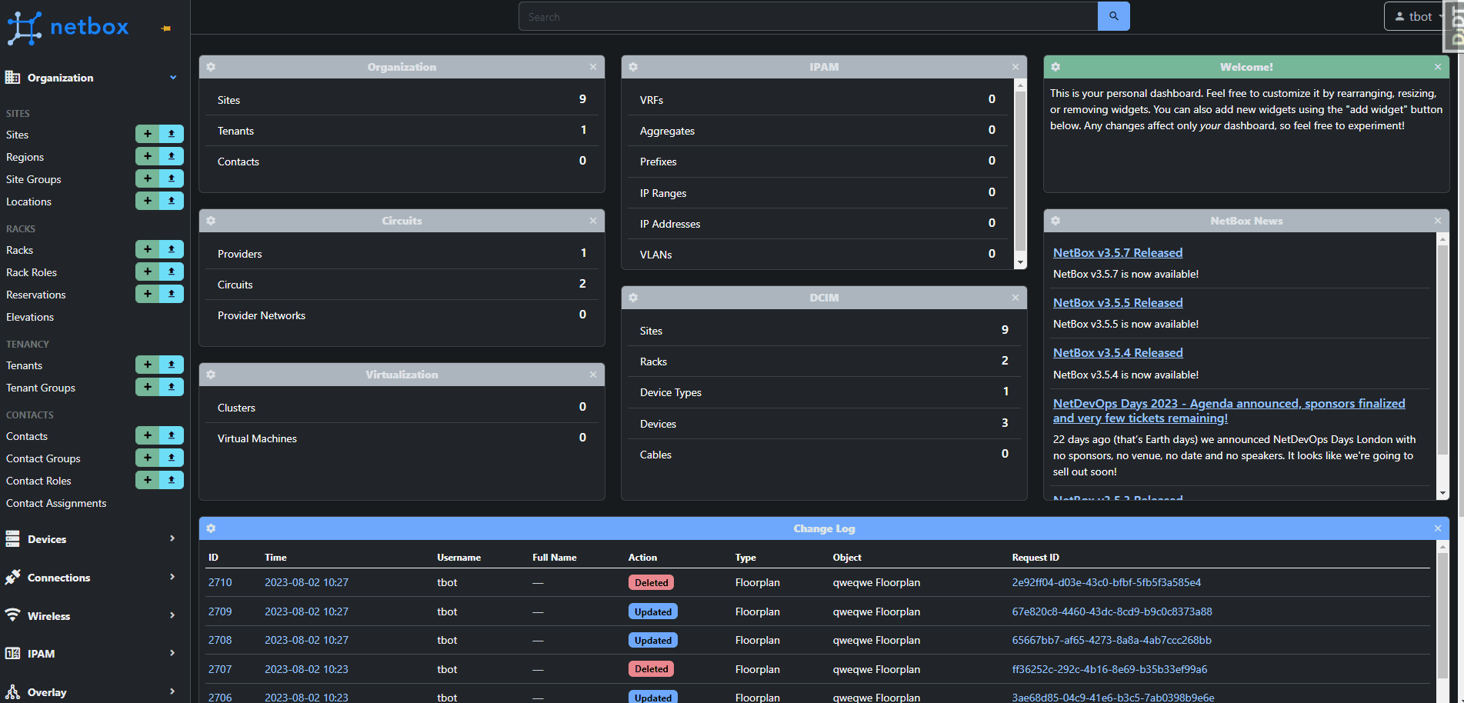The image size is (1464, 703).
Task: Open NetBox v3.5.4 Released news link
Action: pyautogui.click(x=1118, y=352)
